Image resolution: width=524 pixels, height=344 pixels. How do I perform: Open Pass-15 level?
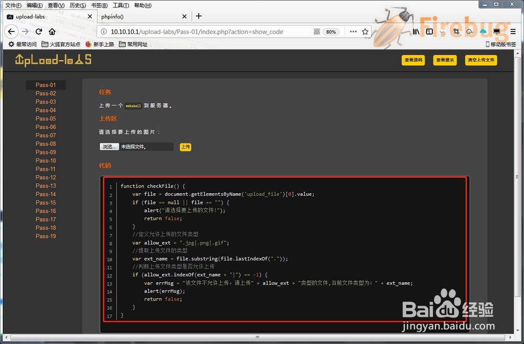pyautogui.click(x=46, y=203)
